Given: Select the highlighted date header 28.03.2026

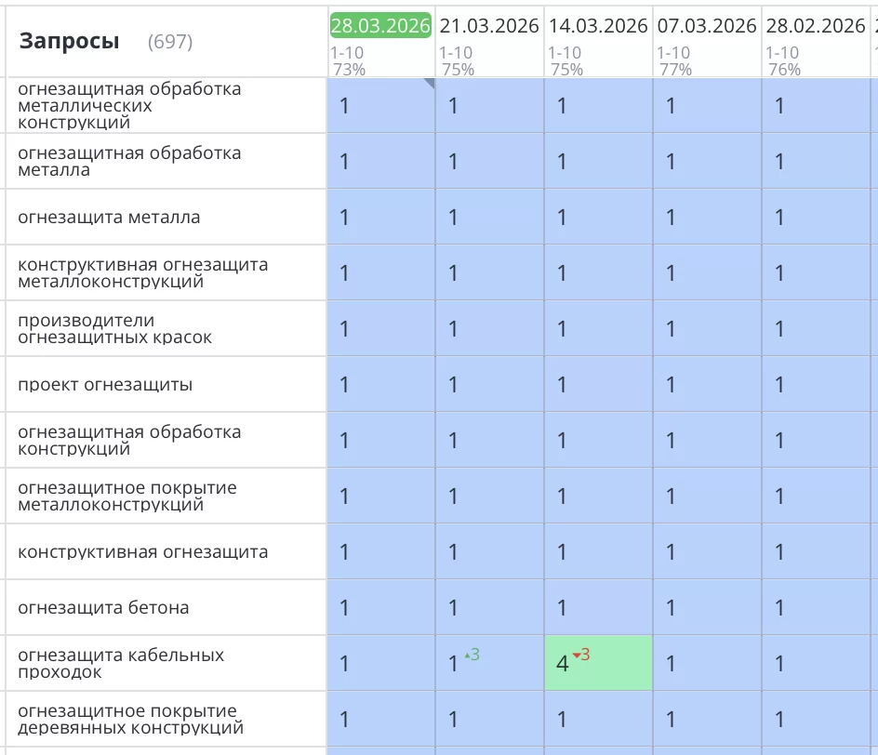Looking at the screenshot, I should [379, 26].
